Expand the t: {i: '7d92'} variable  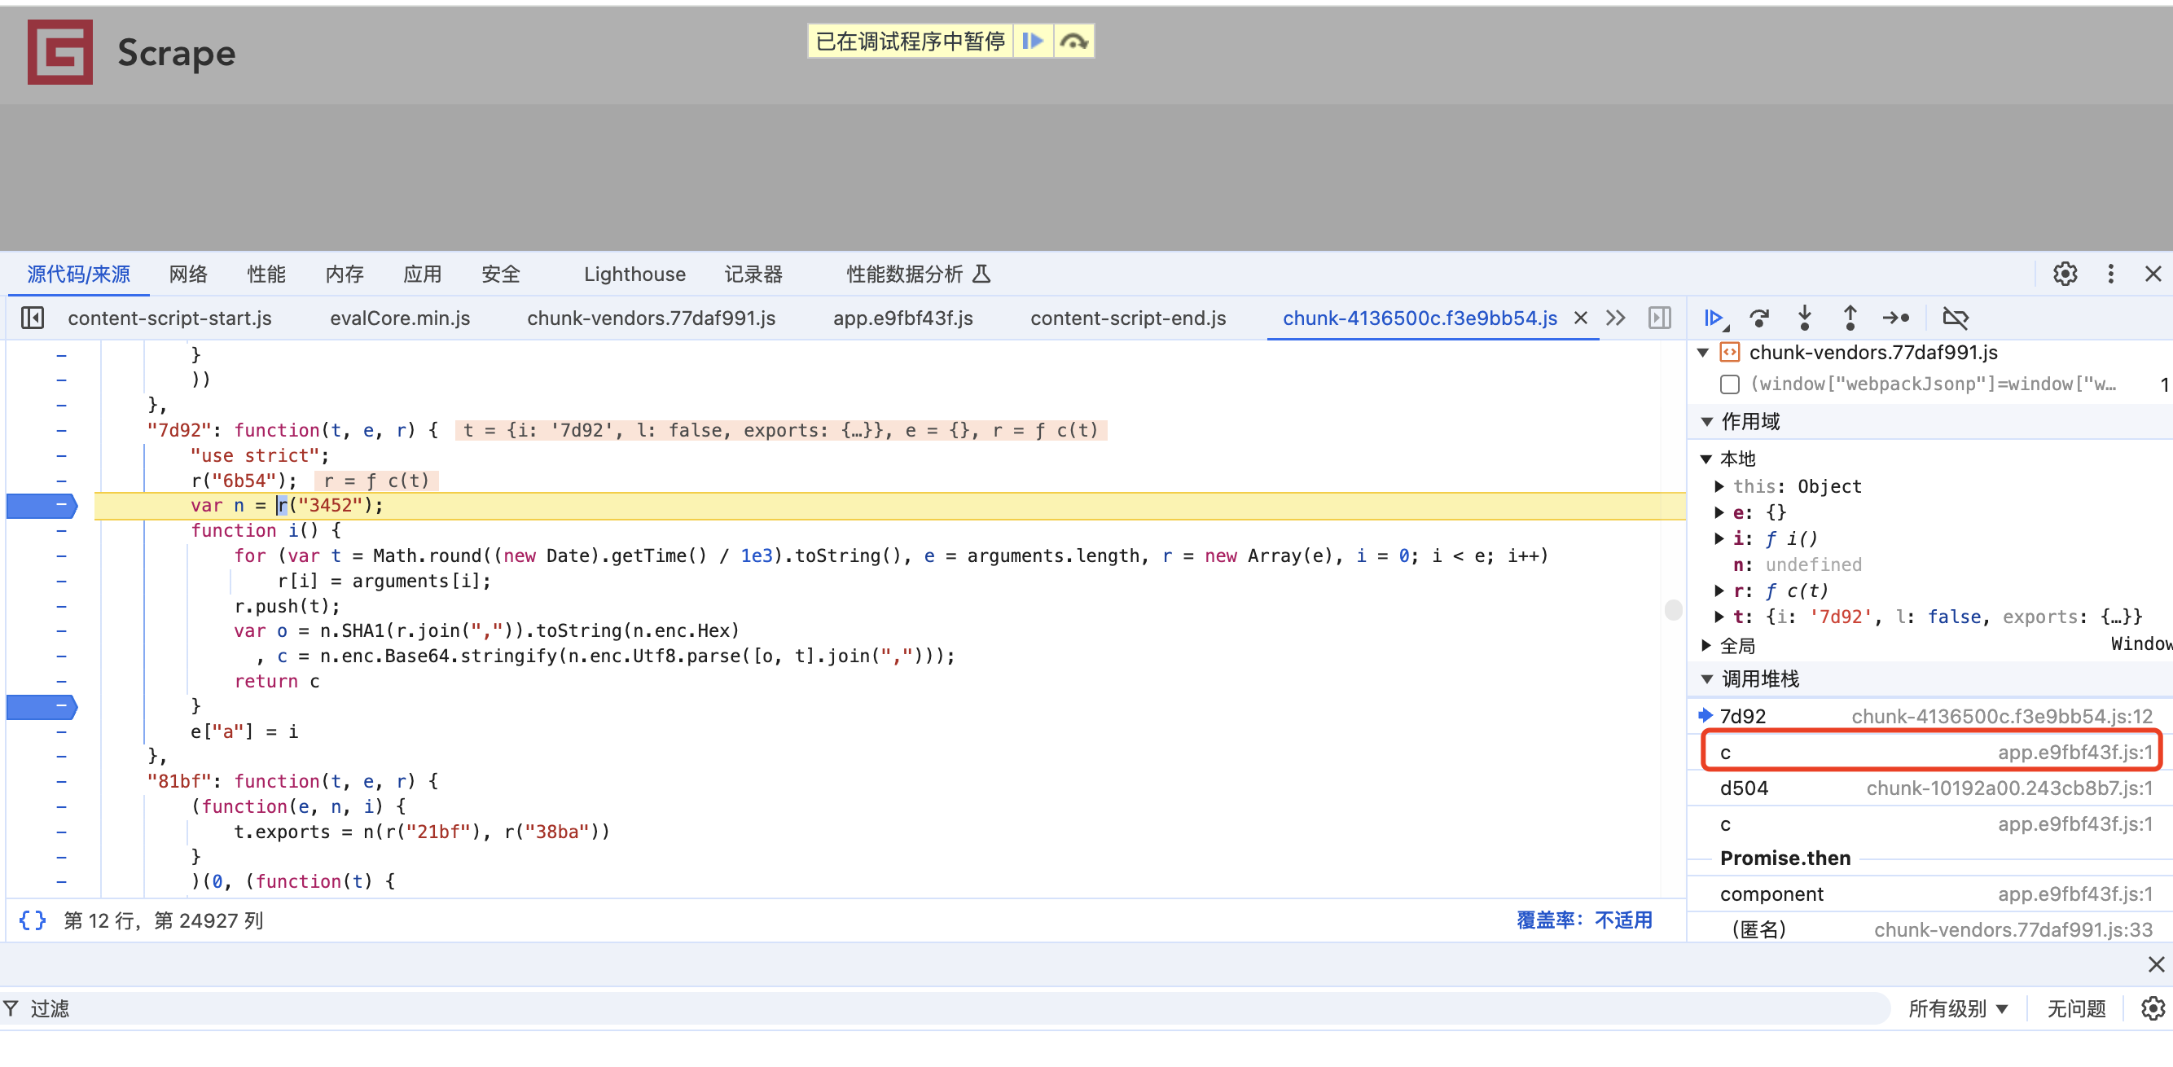(x=1719, y=617)
